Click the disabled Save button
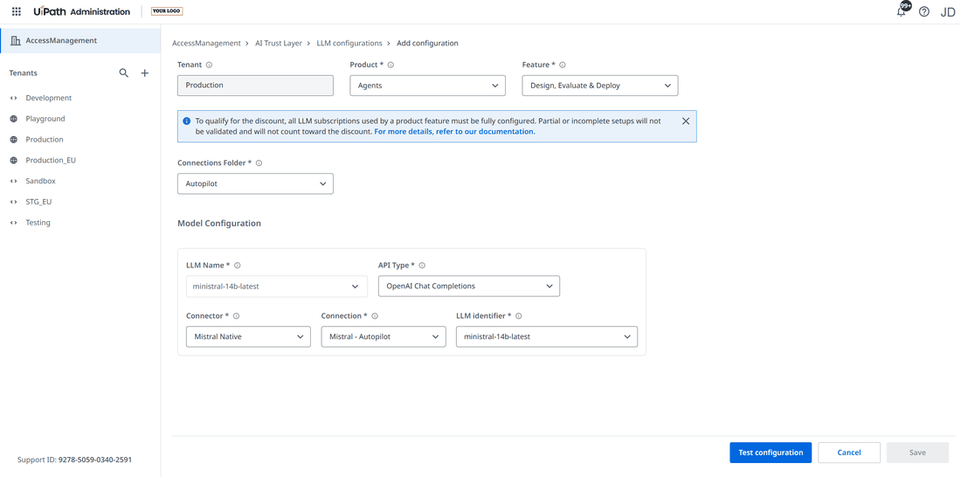 coord(917,453)
